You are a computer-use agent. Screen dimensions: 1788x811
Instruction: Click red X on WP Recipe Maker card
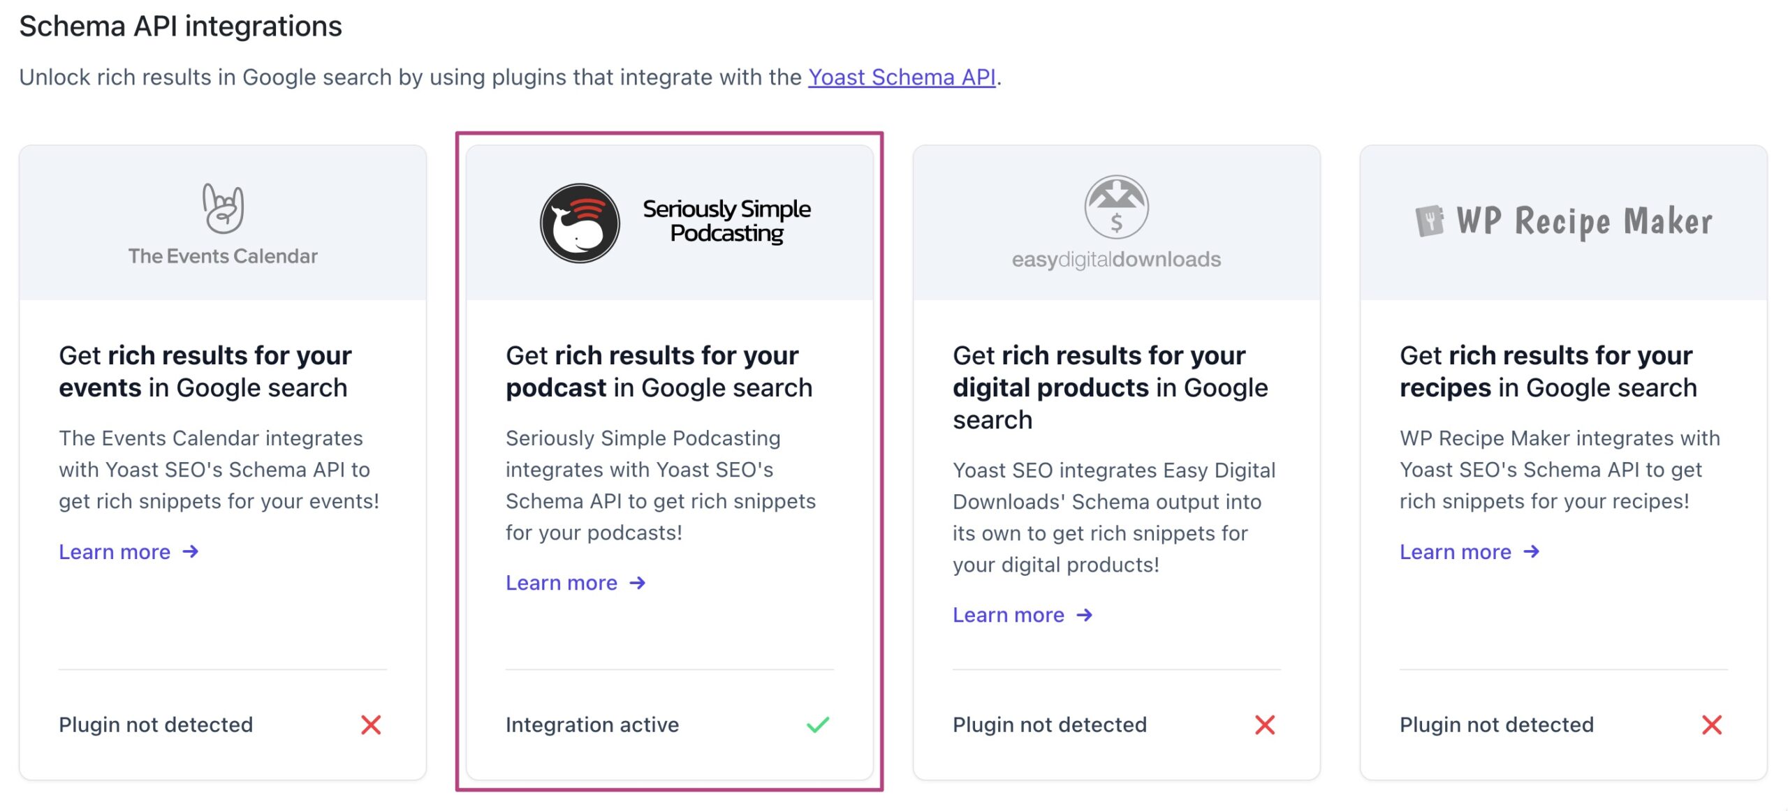1712,725
